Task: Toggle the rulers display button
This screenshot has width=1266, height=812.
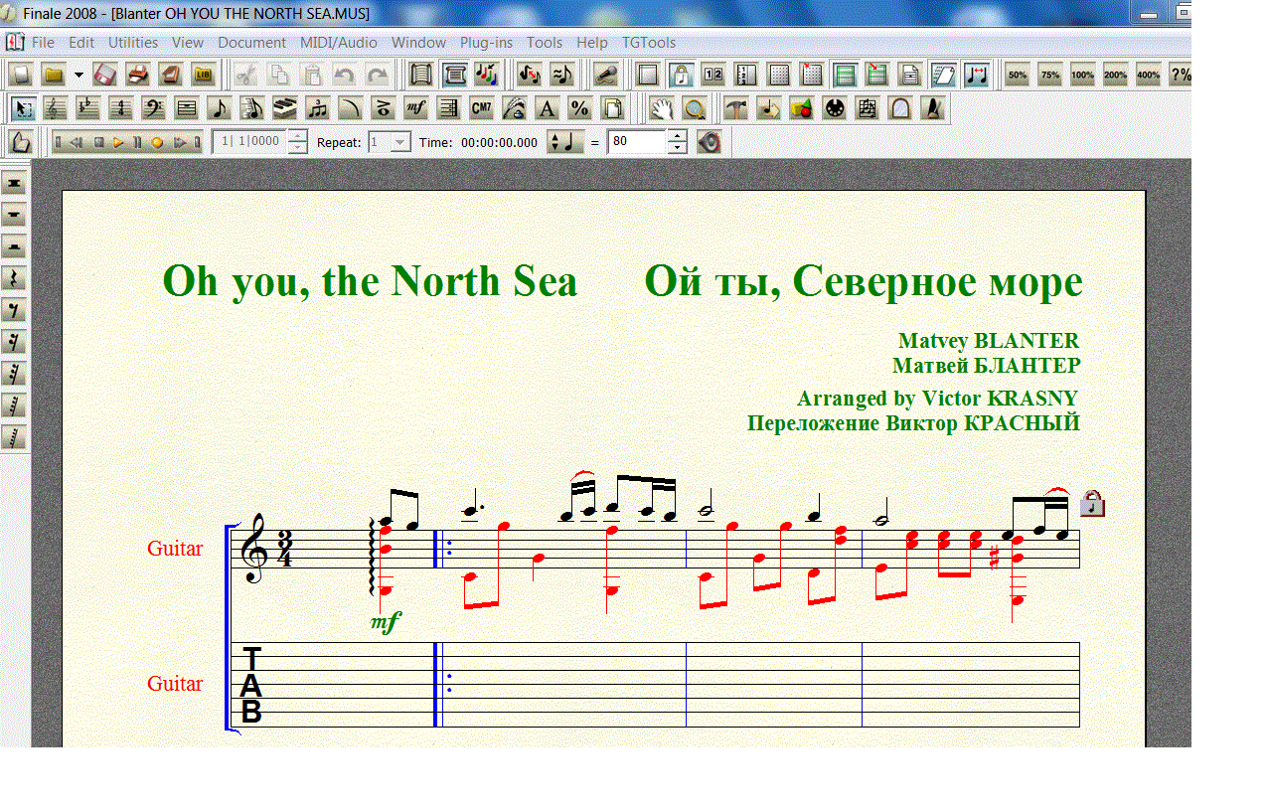Action: tap(746, 75)
